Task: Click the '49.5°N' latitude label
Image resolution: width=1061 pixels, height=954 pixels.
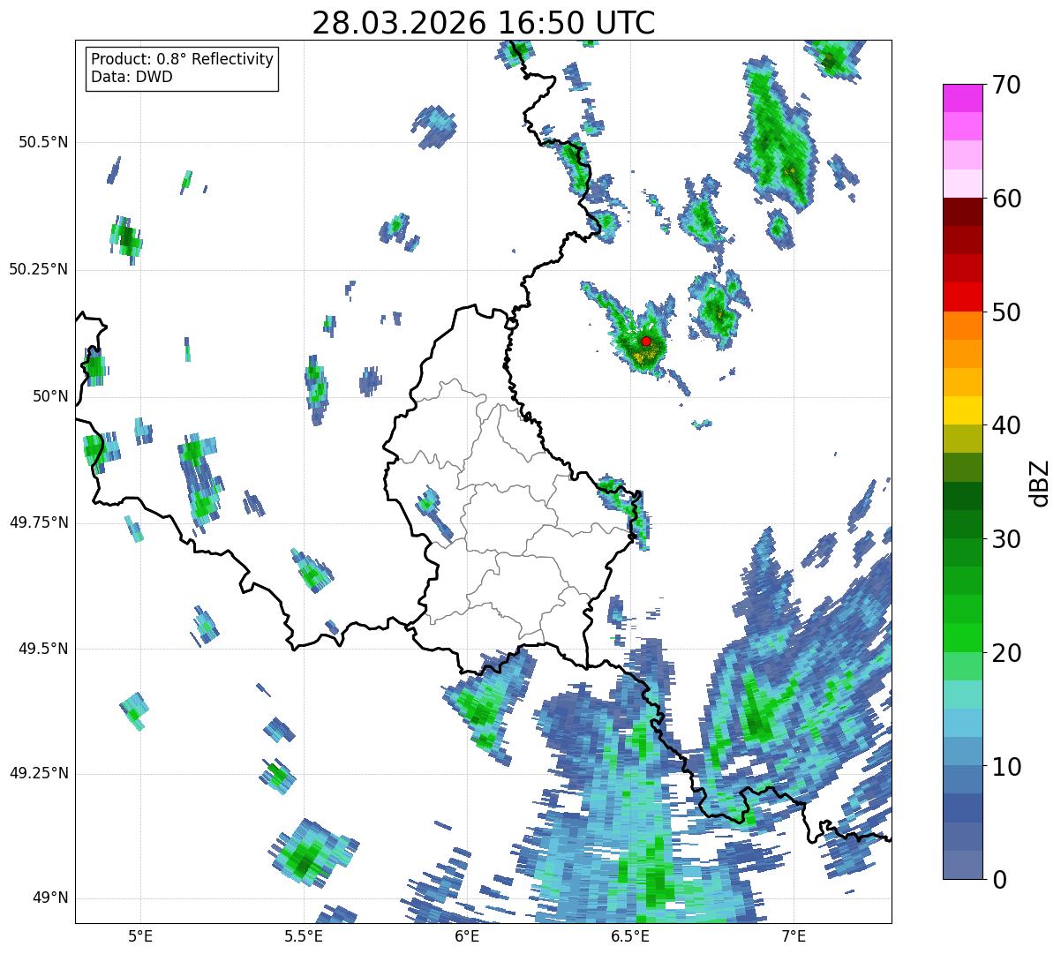Action: [x=43, y=649]
